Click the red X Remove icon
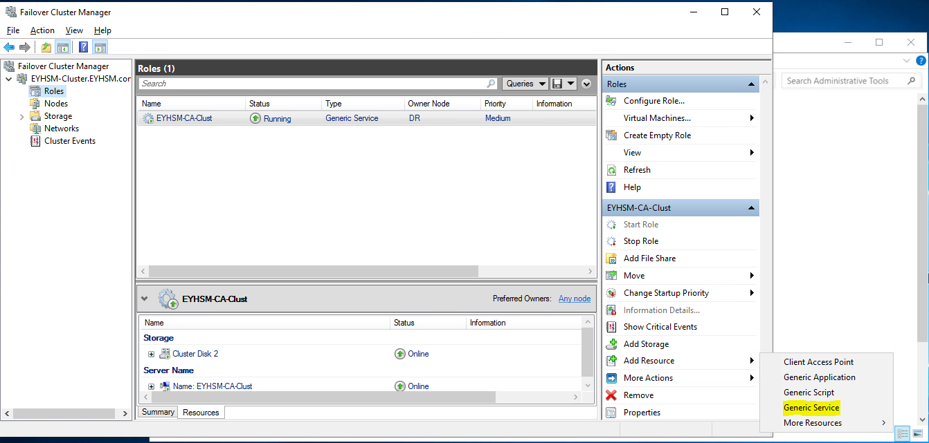929x443 pixels. 611,395
